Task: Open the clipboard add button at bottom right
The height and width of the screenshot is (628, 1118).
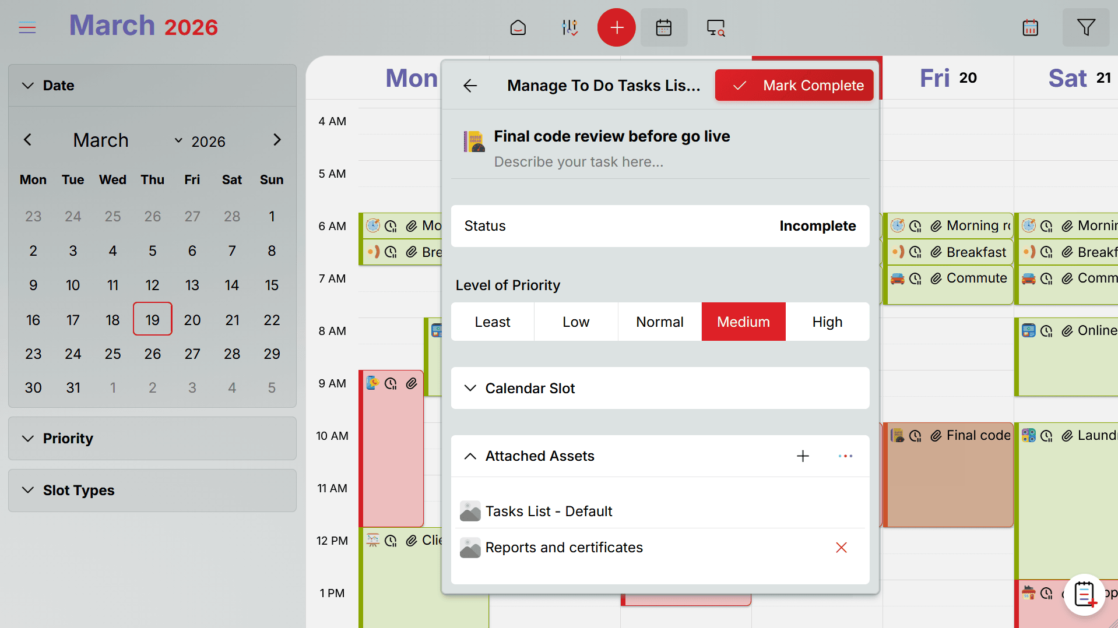Action: 1084,594
